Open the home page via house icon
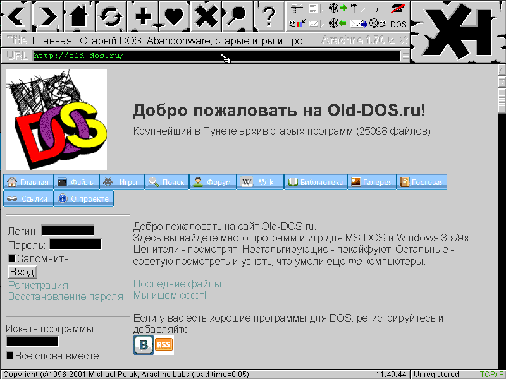This screenshot has width=506, height=379. (x=78, y=16)
